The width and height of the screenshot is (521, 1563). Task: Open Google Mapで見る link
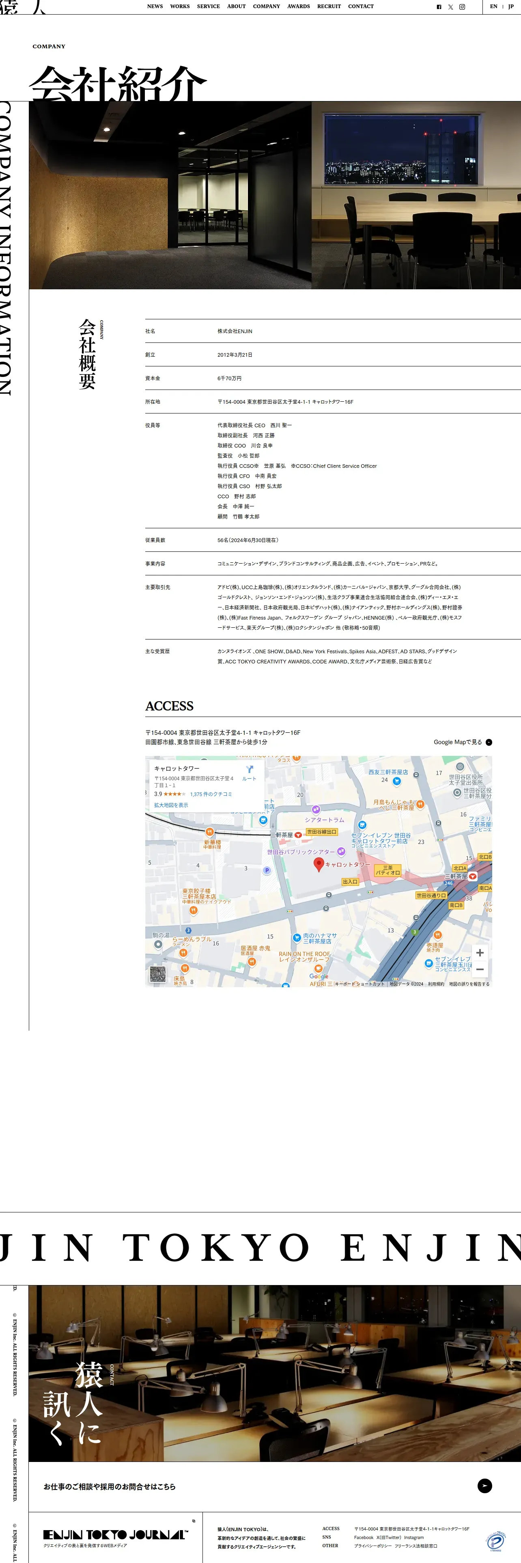458,742
